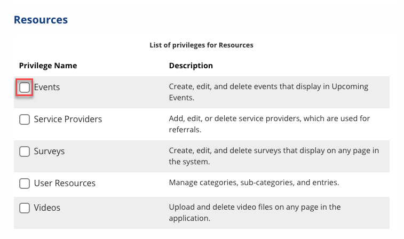Tick the Surveys privilege checkbox
Screen dimensions: 404x239
(x=25, y=152)
